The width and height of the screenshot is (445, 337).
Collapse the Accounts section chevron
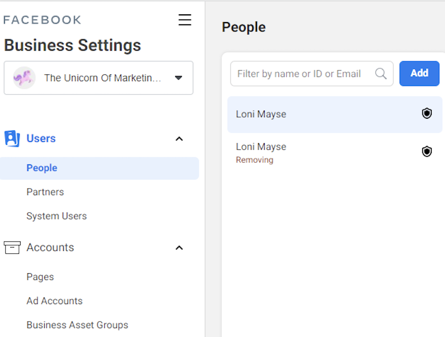coord(179,248)
